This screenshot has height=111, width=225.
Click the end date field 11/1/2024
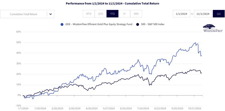point(203,14)
